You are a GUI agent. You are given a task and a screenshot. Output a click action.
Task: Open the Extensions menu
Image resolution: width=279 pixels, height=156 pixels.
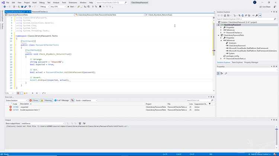[x=73, y=3]
